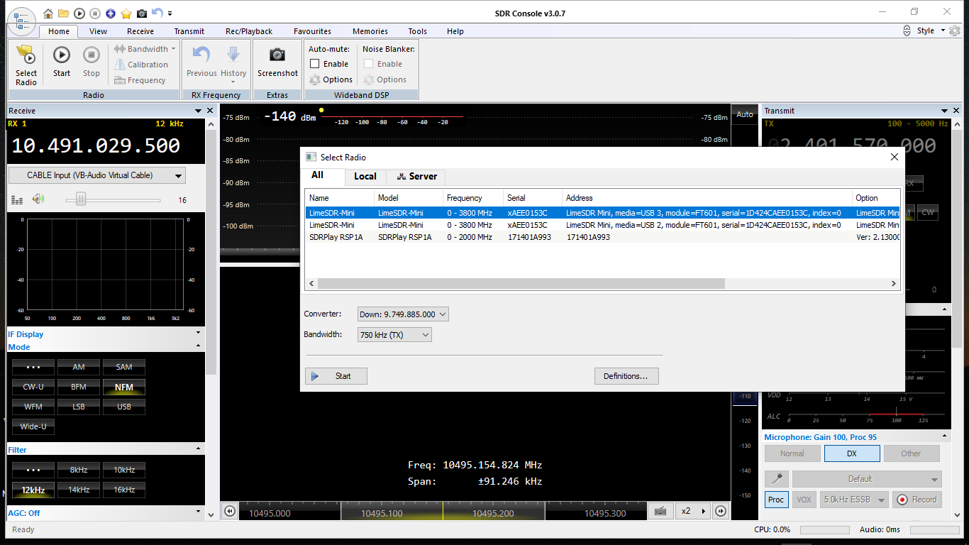Click the Model column header

(x=408, y=198)
